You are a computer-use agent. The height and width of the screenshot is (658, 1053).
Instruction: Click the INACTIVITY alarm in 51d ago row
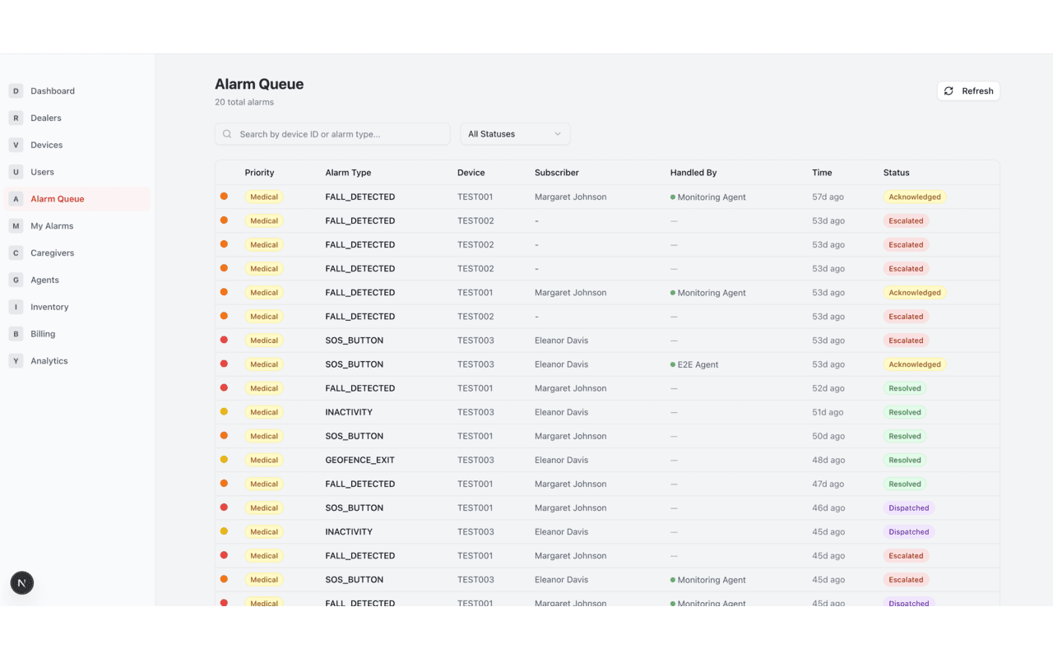(349, 412)
